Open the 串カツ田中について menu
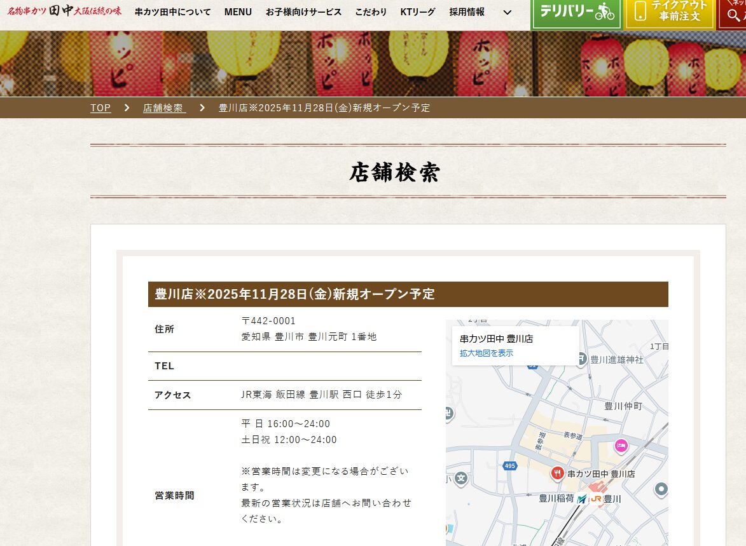 point(172,12)
